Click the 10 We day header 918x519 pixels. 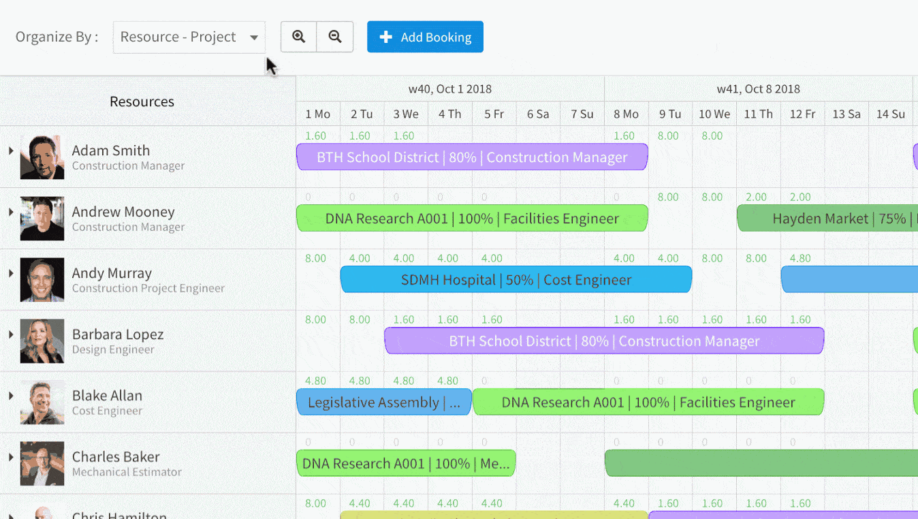click(714, 114)
